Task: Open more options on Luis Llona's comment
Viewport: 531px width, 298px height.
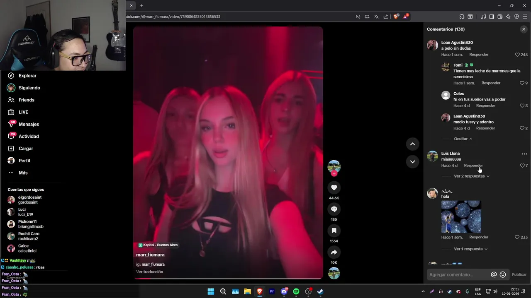Action: [524, 154]
